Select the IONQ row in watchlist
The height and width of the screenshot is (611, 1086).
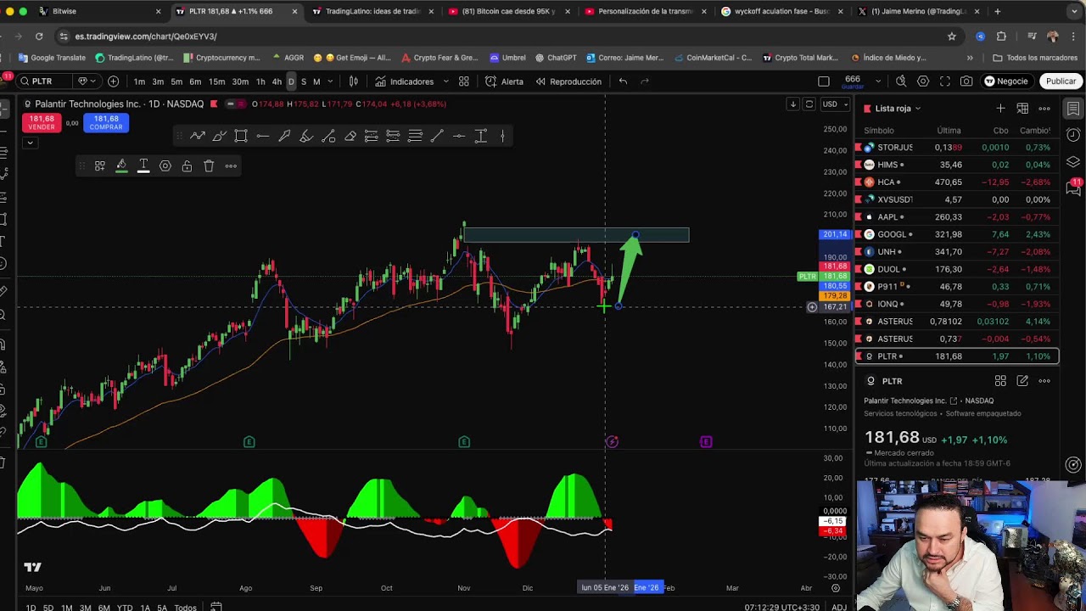[956, 304]
